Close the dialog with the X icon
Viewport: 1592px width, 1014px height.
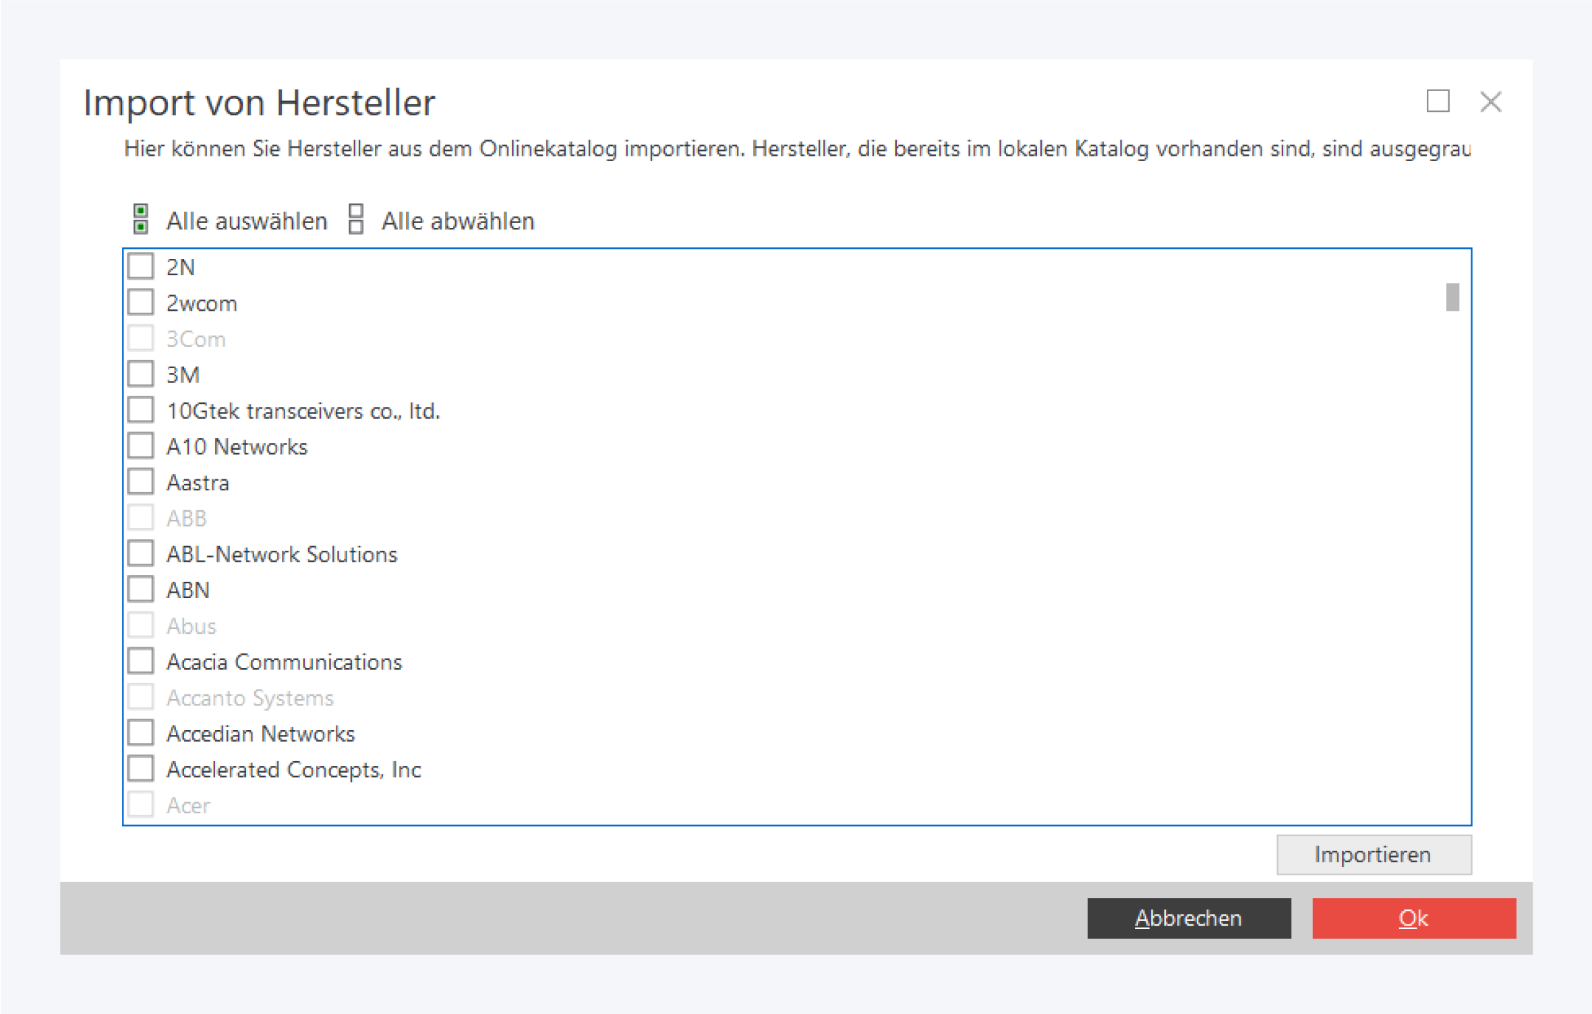pos(1490,102)
